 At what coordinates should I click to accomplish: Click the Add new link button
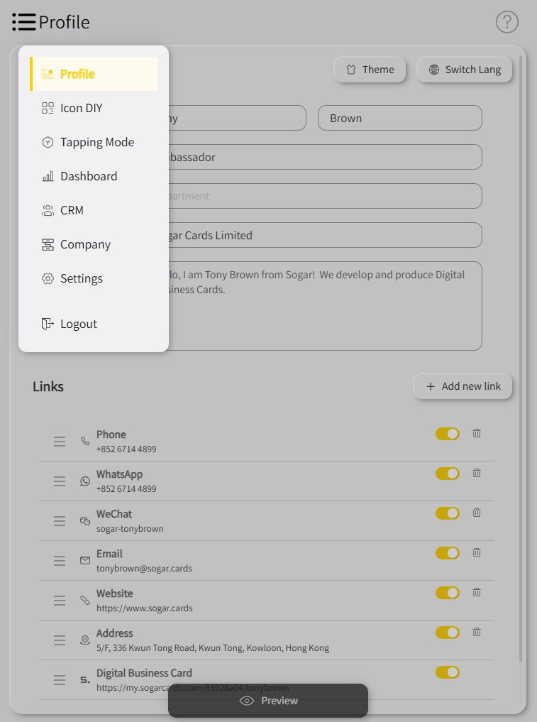tap(463, 386)
